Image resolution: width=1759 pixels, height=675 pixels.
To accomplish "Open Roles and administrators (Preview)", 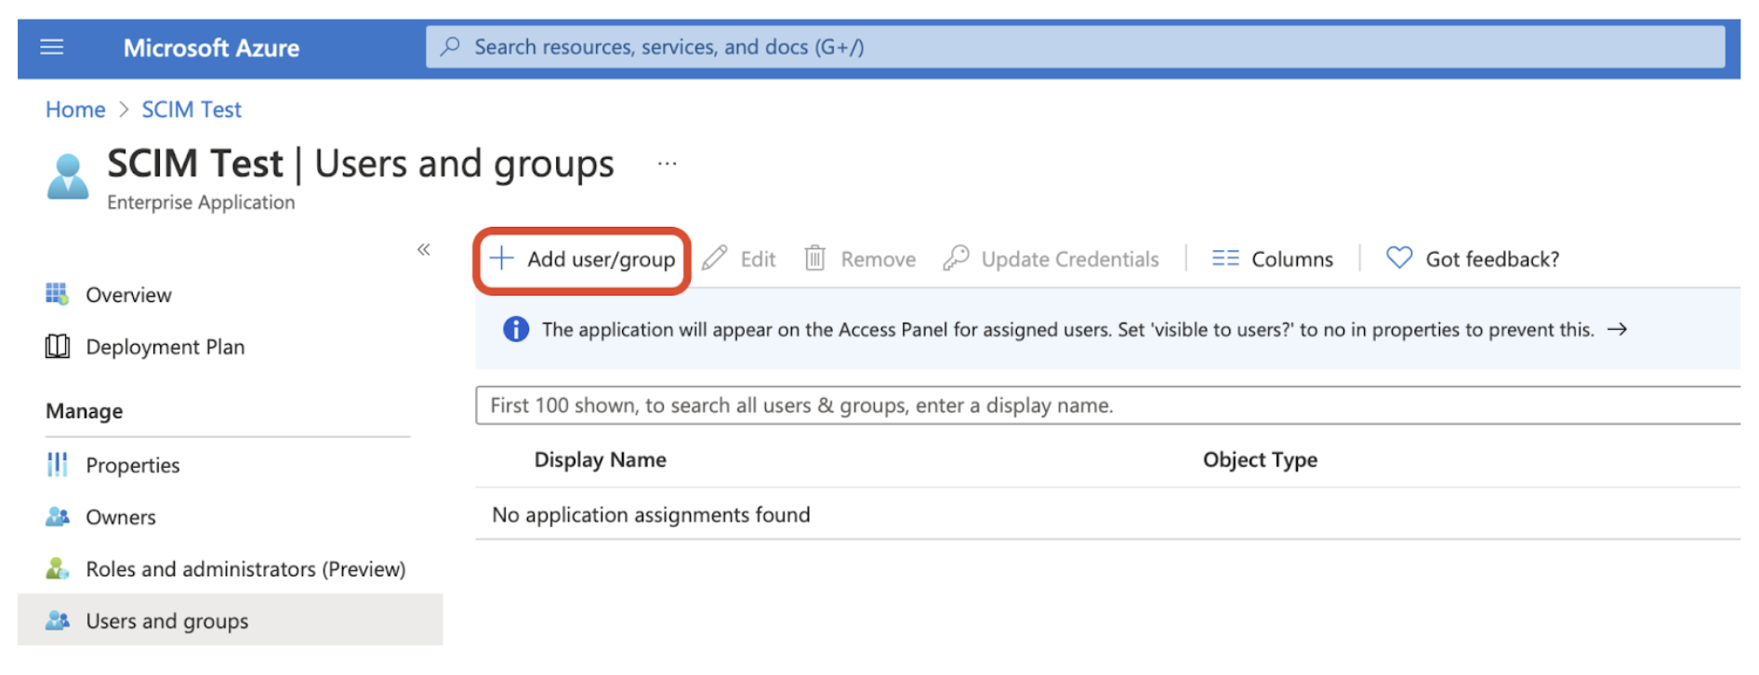I will (245, 569).
